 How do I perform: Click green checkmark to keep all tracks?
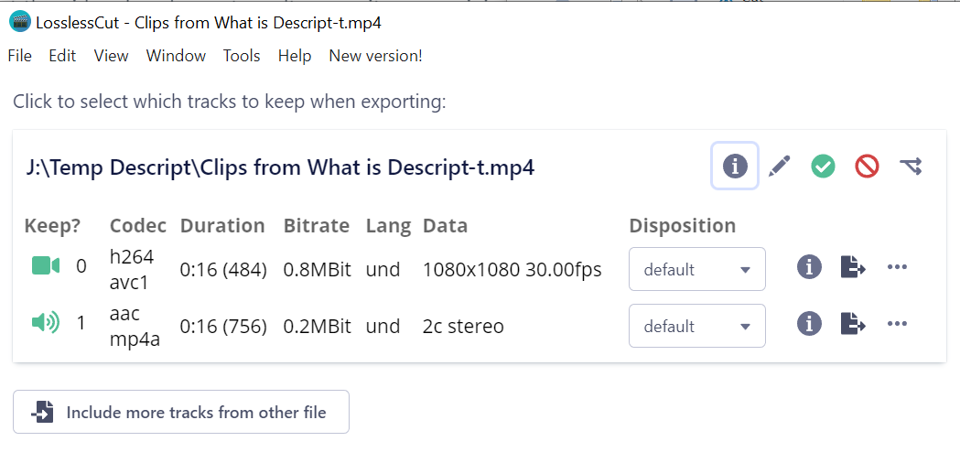[x=823, y=166]
